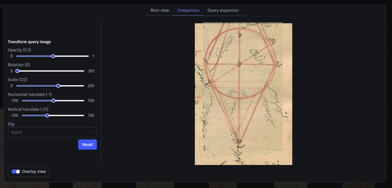Click the Rotation slider handle
The width and height of the screenshot is (392, 188).
(17, 71)
